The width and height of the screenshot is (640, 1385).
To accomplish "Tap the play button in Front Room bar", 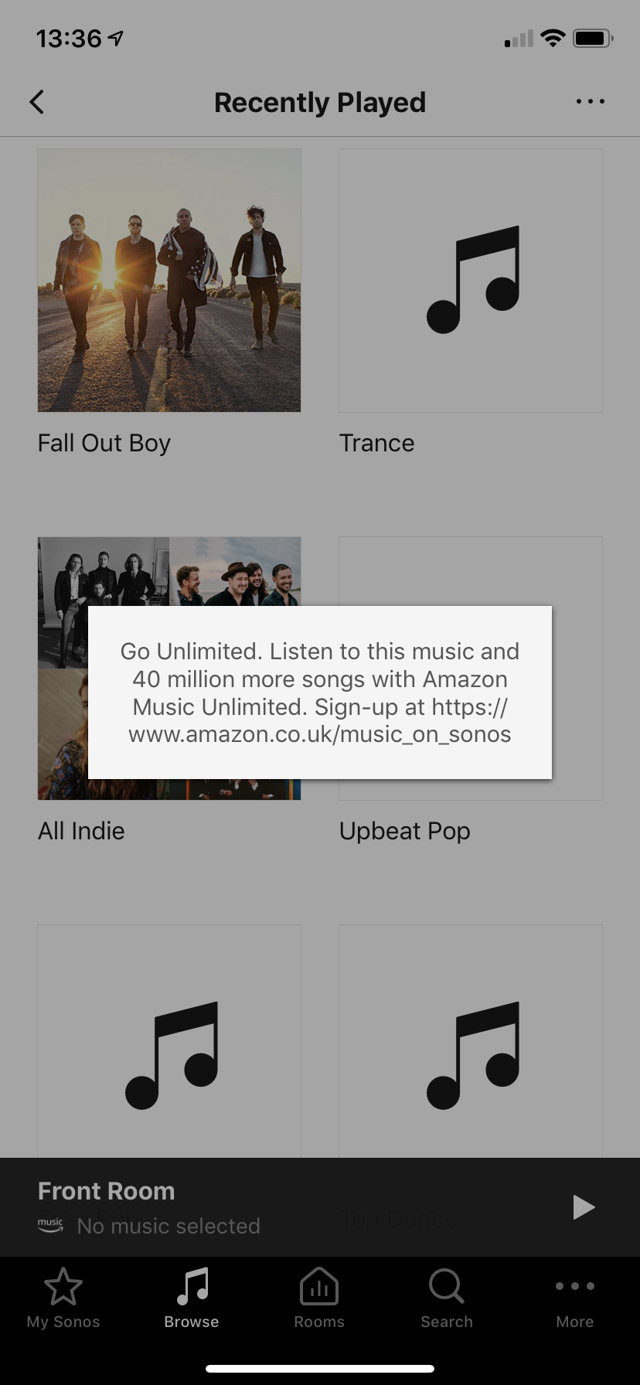I will (584, 1206).
